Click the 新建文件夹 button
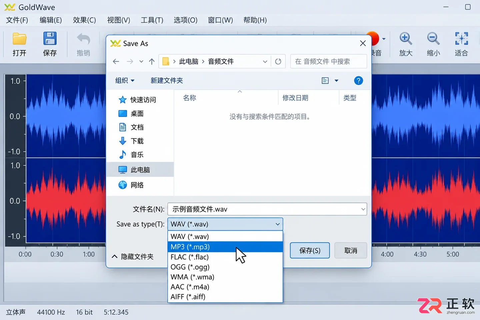 coord(167,80)
